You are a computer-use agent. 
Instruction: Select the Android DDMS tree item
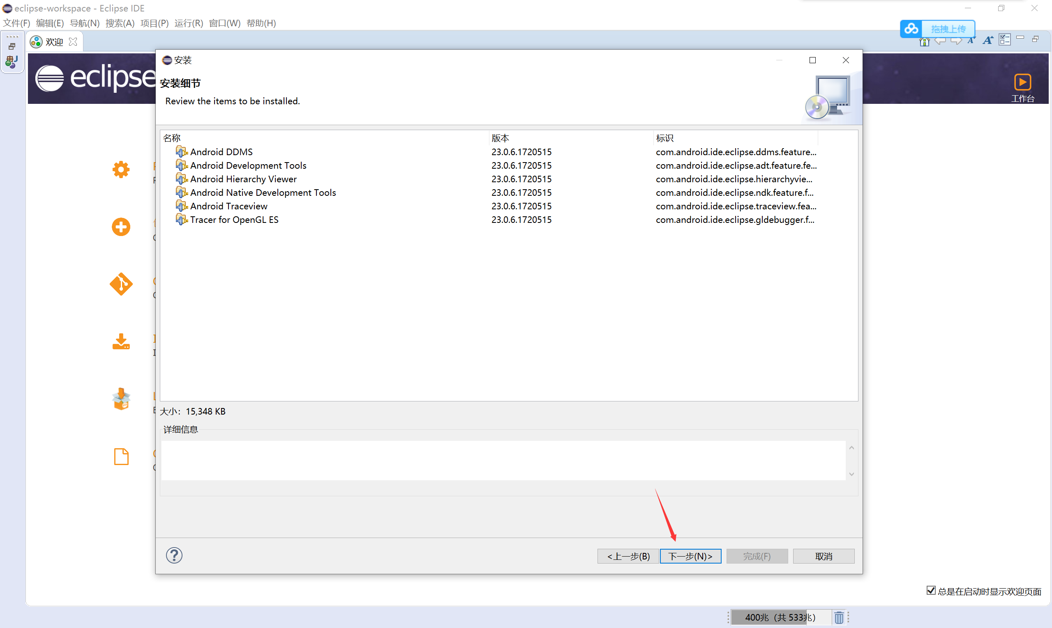pyautogui.click(x=221, y=151)
